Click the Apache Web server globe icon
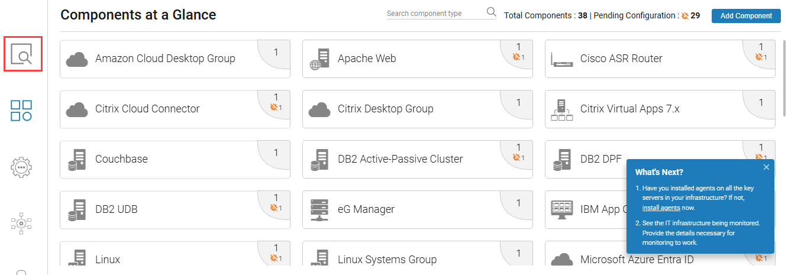 (319, 59)
